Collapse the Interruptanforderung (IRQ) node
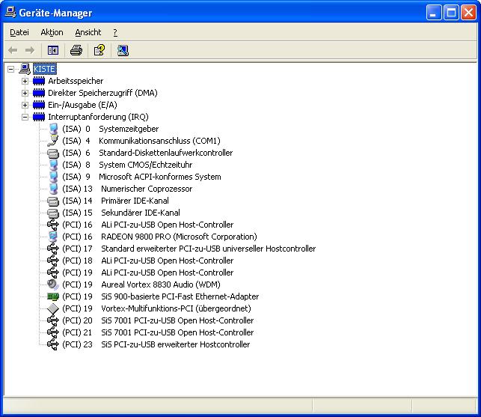Screen dimensions: 481x417 (x=25, y=117)
